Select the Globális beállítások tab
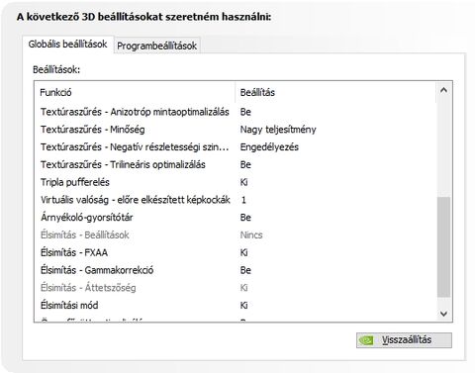This screenshot has width=475, height=373. click(68, 44)
